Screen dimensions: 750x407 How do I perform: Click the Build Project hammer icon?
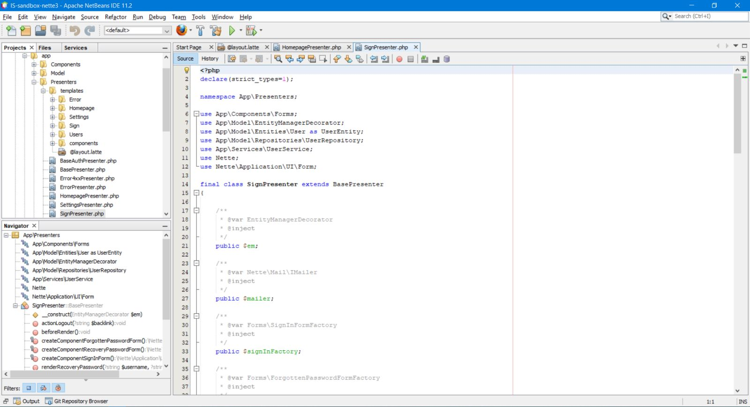(200, 30)
